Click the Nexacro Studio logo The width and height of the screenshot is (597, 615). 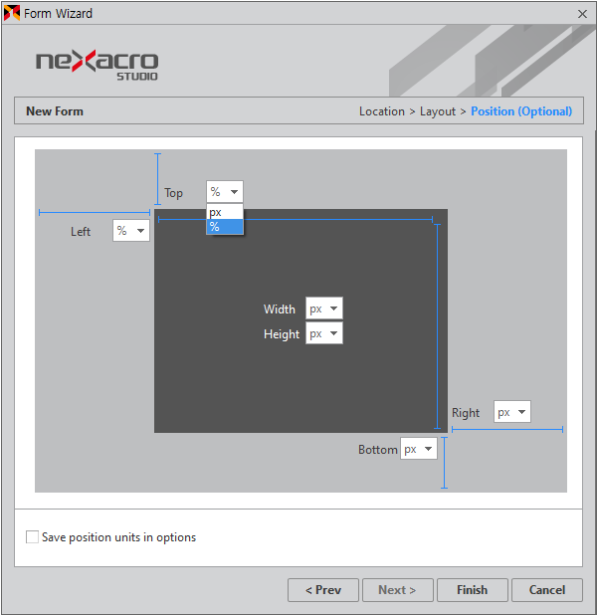point(97,63)
